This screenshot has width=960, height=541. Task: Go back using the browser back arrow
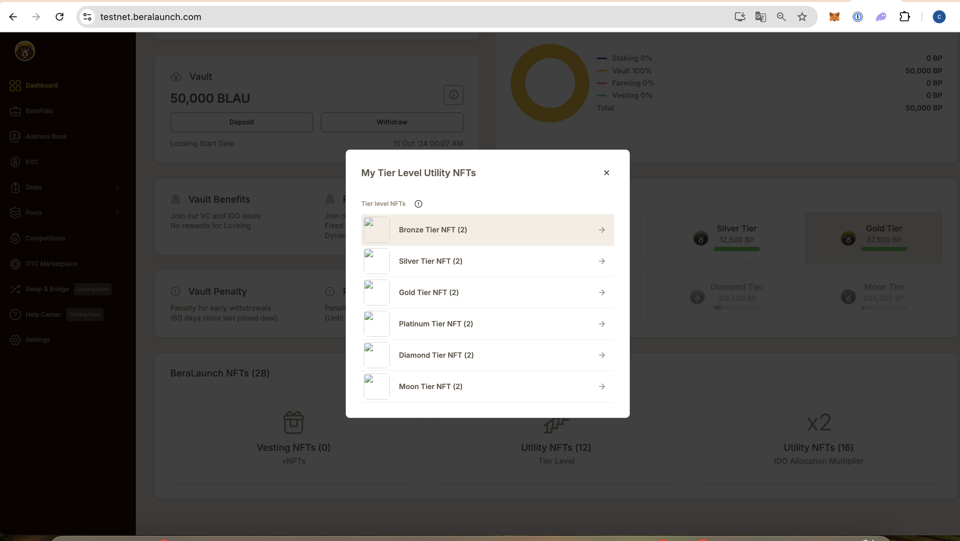pos(13,17)
